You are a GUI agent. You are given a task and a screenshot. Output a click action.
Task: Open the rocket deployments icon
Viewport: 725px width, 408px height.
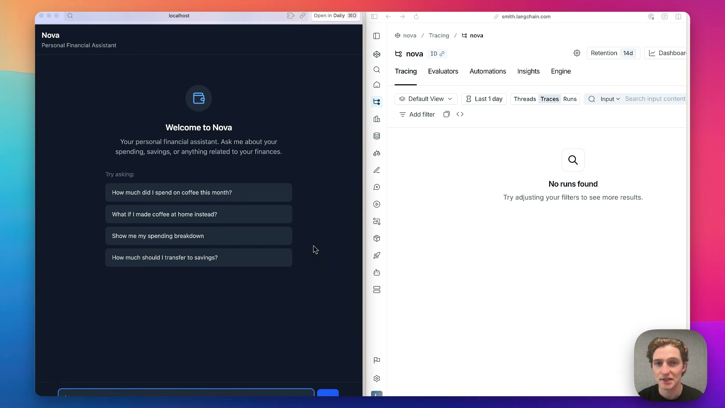pyautogui.click(x=376, y=255)
